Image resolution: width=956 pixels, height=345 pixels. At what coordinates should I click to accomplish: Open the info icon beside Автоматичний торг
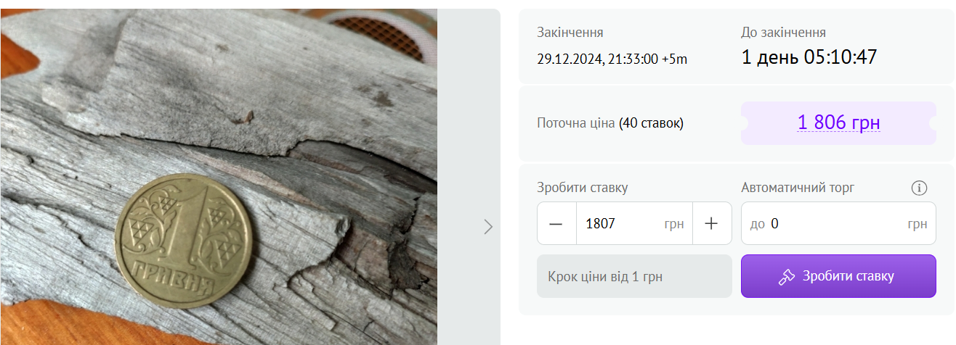click(x=919, y=188)
